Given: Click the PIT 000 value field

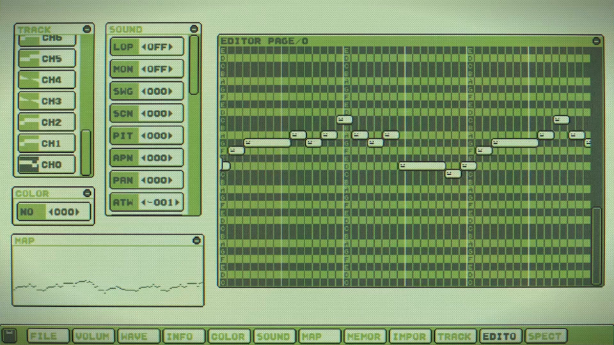Looking at the screenshot, I should pos(157,136).
